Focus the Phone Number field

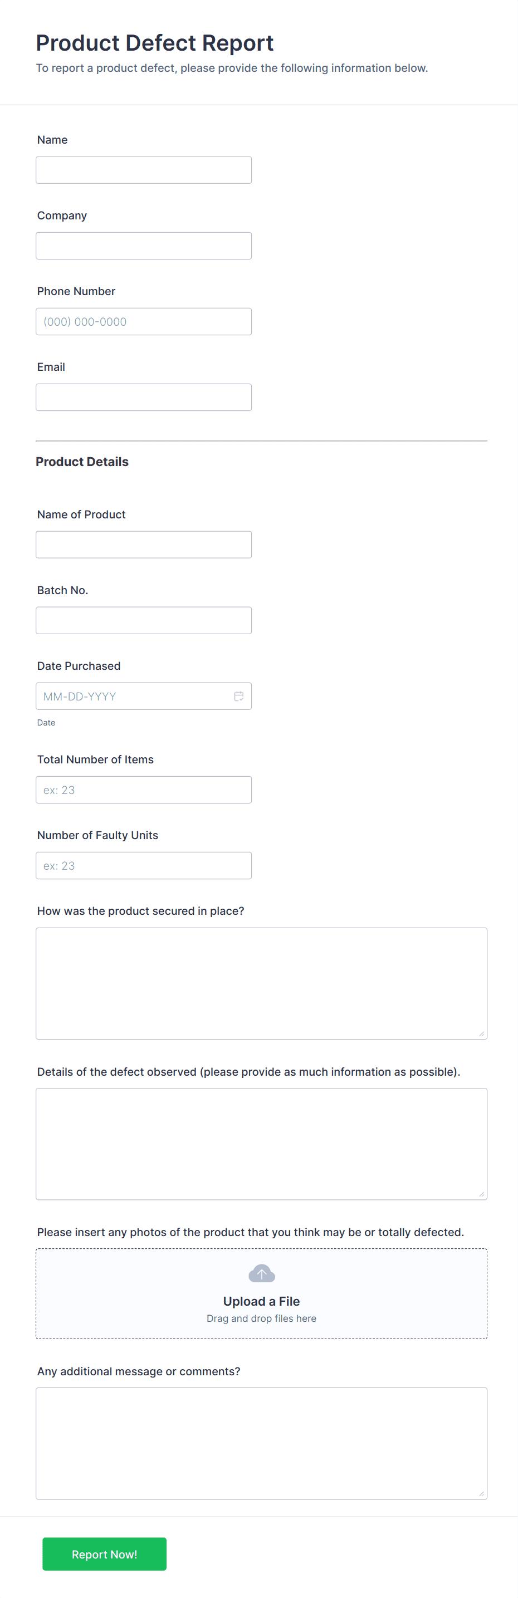(143, 321)
